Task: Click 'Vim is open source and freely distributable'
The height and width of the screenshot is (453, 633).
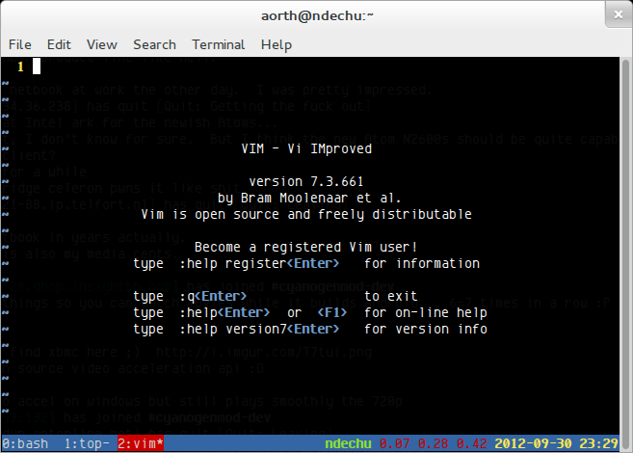Action: click(x=306, y=214)
